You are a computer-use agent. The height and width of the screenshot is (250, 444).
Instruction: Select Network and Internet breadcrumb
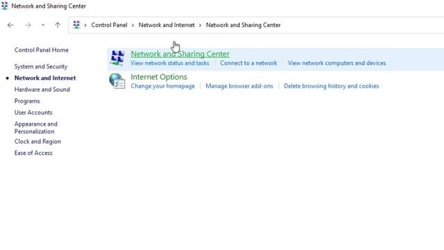(x=166, y=25)
